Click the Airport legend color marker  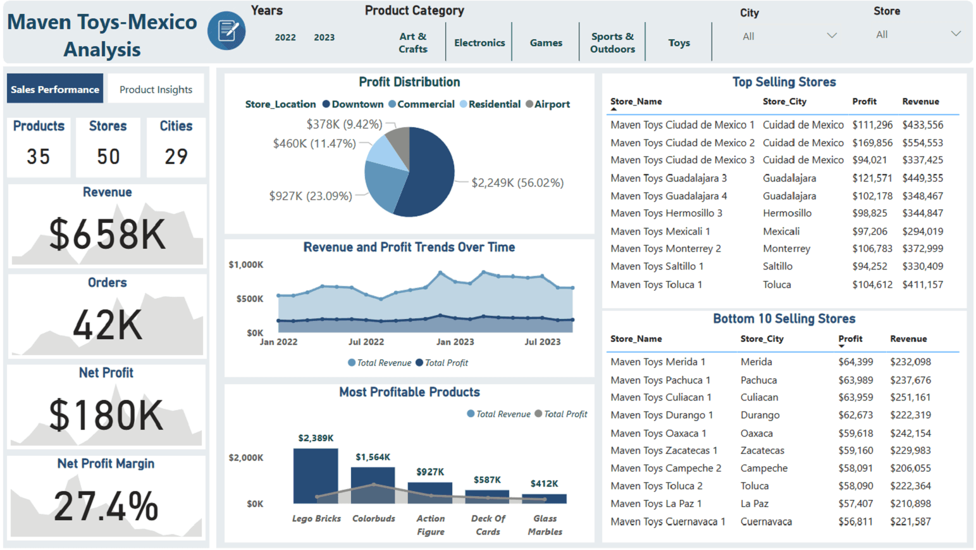click(x=529, y=104)
